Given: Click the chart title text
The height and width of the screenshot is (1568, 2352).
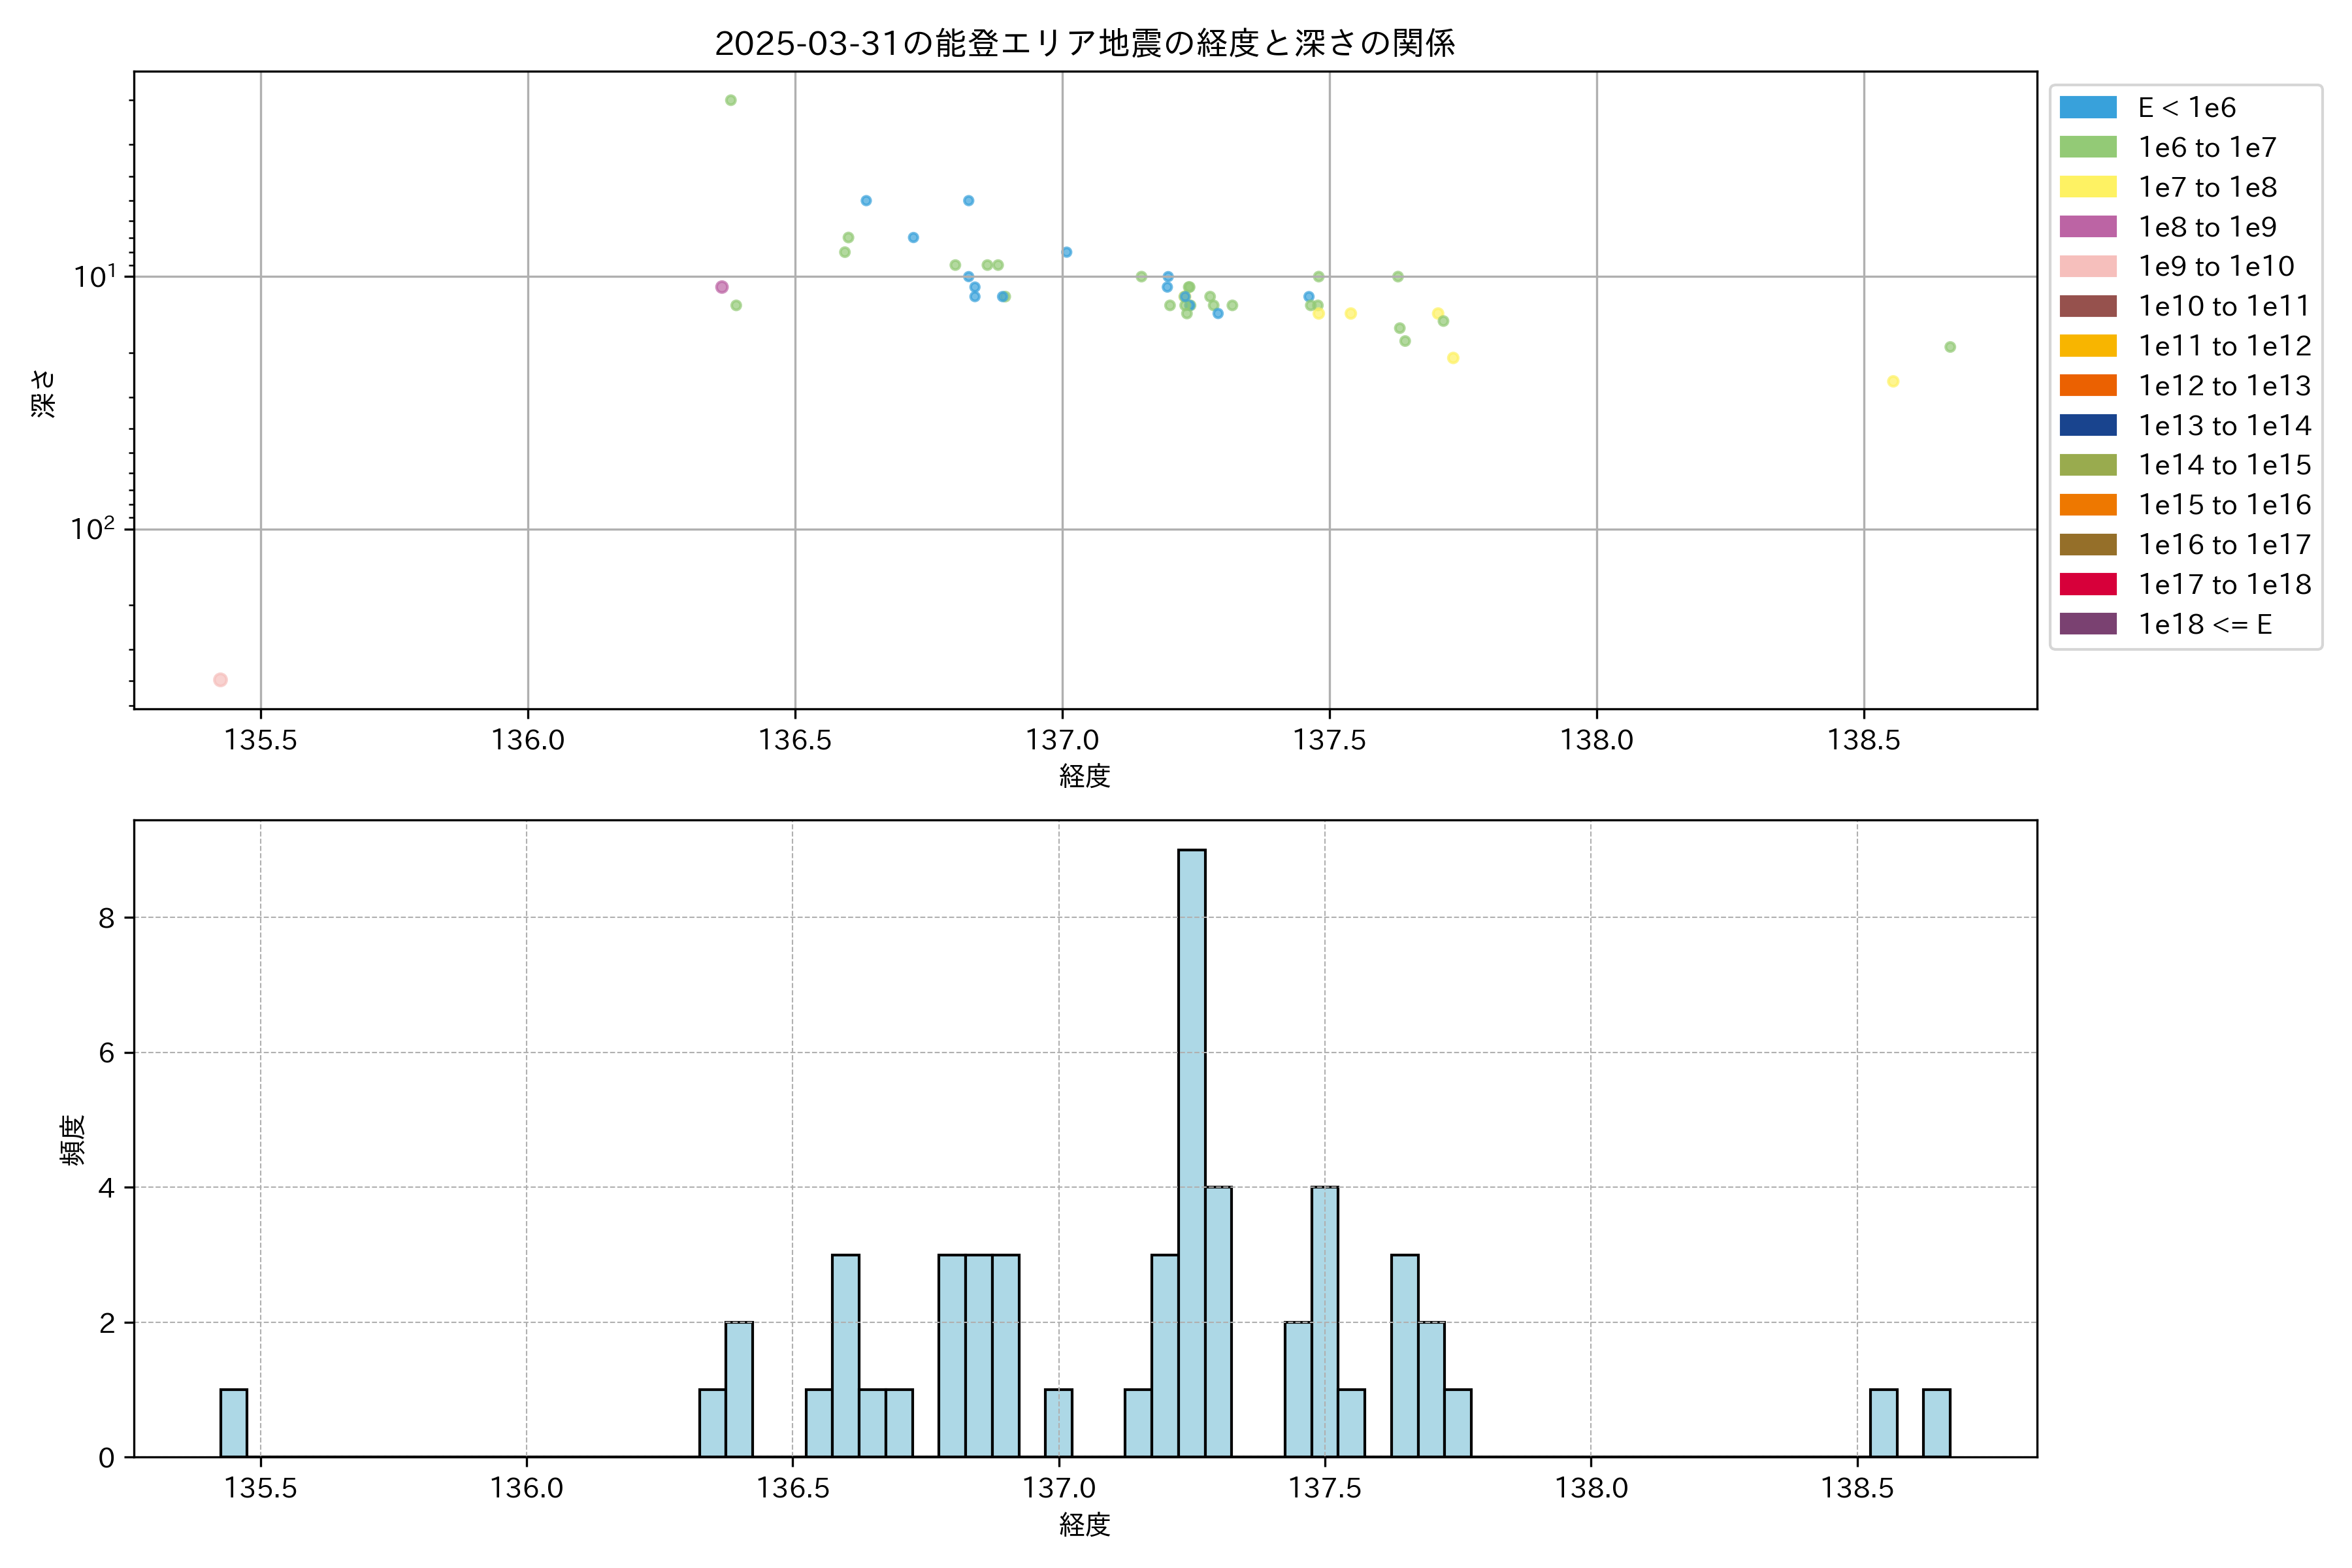Looking at the screenshot, I should point(1085,43).
